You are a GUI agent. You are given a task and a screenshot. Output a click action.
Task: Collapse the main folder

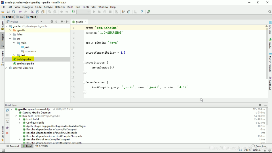(14, 43)
